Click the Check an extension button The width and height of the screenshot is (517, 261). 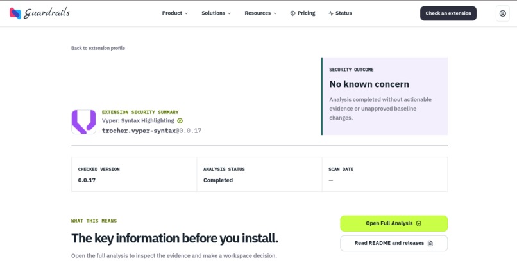448,13
